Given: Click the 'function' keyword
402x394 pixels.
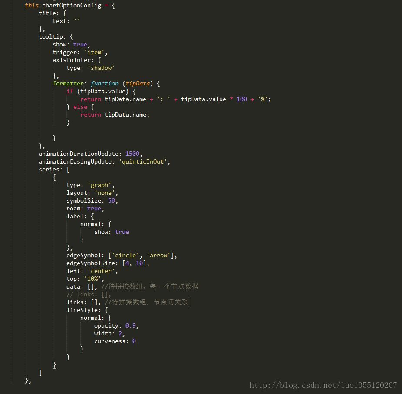Looking at the screenshot, I should click(x=105, y=83).
